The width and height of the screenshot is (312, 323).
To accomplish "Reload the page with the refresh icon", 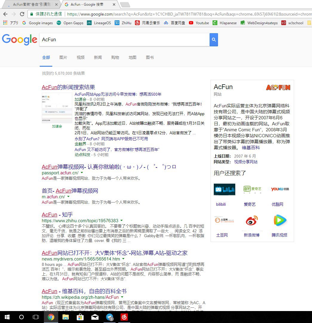I will [22, 14].
